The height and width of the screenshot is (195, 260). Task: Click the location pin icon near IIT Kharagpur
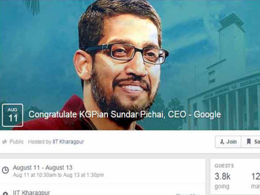5,194
